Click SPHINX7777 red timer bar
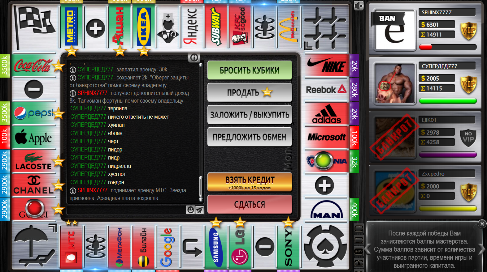 point(447,47)
